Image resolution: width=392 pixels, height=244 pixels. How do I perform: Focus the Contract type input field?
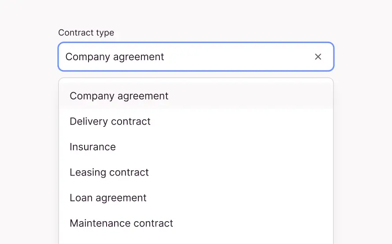(x=185, y=57)
